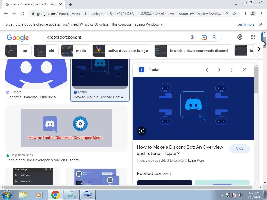
Task: Open Notepad from the taskbar
Action: point(72,195)
